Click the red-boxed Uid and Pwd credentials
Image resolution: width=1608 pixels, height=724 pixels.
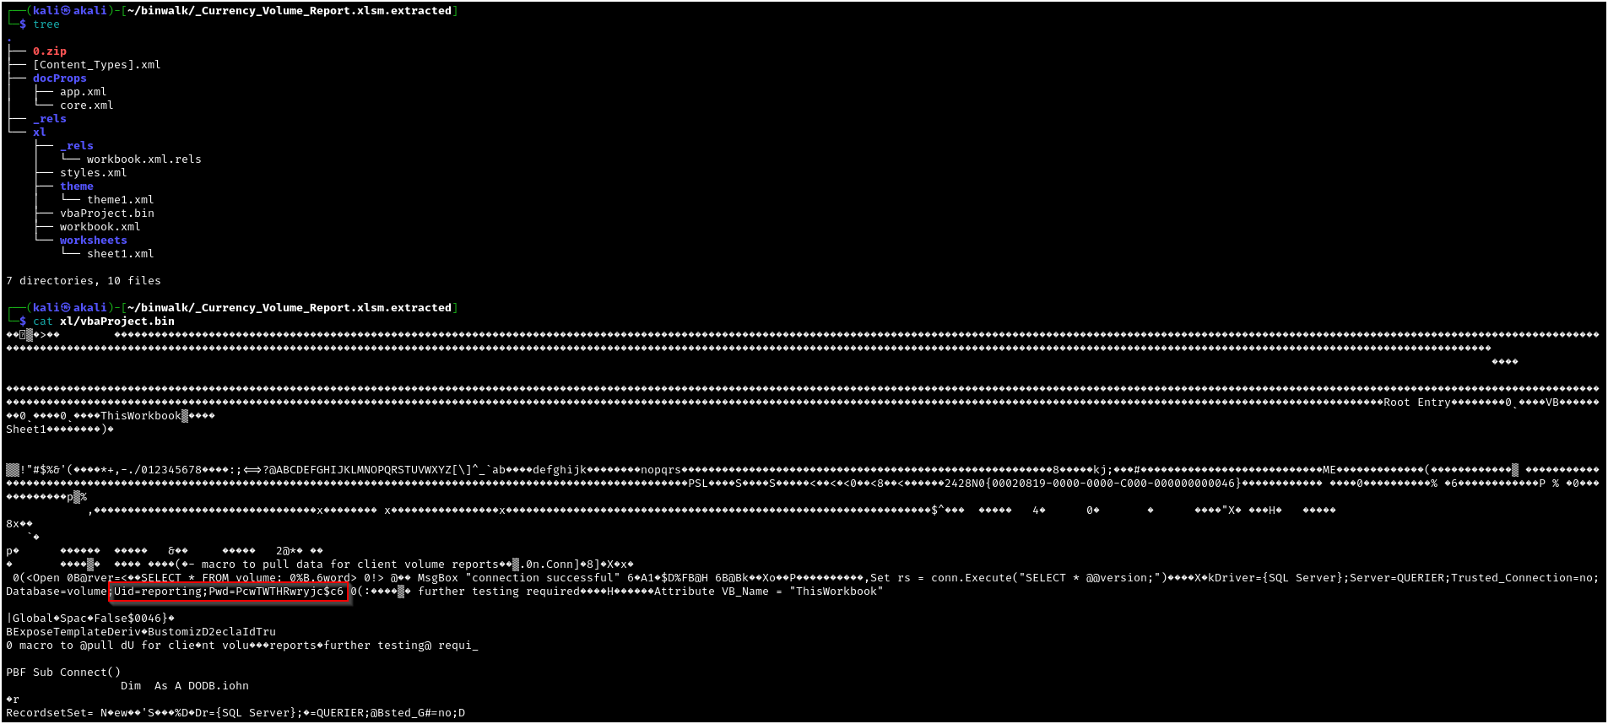(x=228, y=592)
